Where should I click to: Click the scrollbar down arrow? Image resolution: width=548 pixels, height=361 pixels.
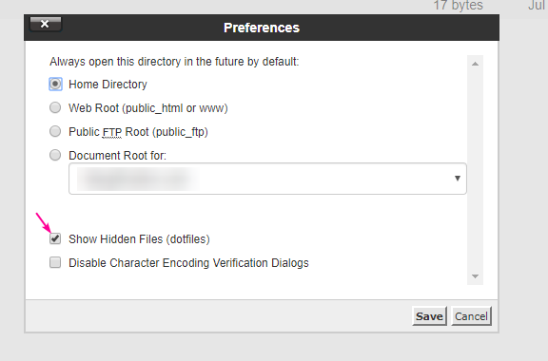pos(475,276)
